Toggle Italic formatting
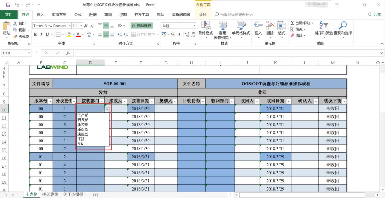Screen dimensions: 385x198 [42, 35]
